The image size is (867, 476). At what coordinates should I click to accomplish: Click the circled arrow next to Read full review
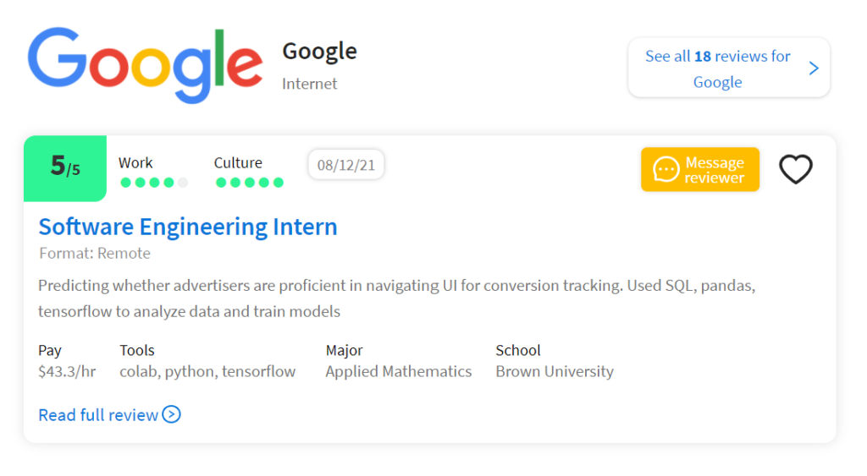point(171,414)
